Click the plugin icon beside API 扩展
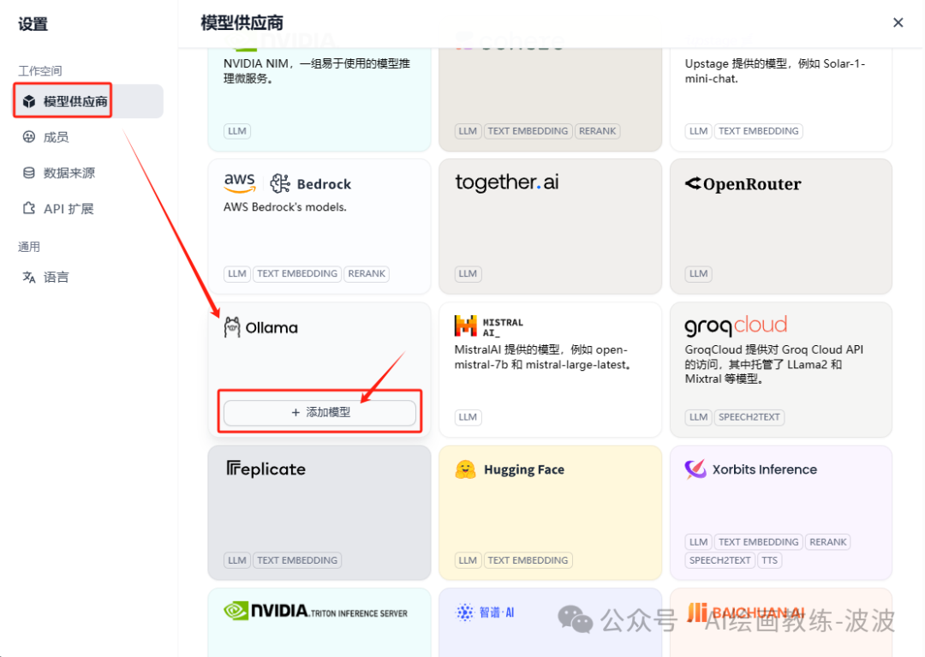The width and height of the screenshot is (925, 657). tap(29, 208)
